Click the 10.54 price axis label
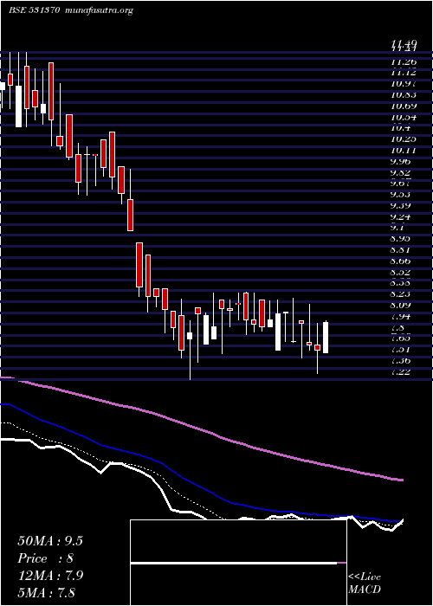This screenshot has width=433, height=606. click(404, 117)
